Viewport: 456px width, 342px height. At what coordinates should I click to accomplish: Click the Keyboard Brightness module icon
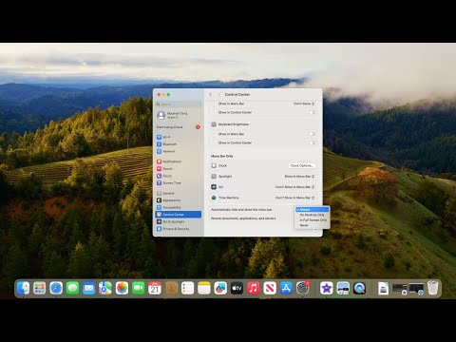pyautogui.click(x=214, y=124)
